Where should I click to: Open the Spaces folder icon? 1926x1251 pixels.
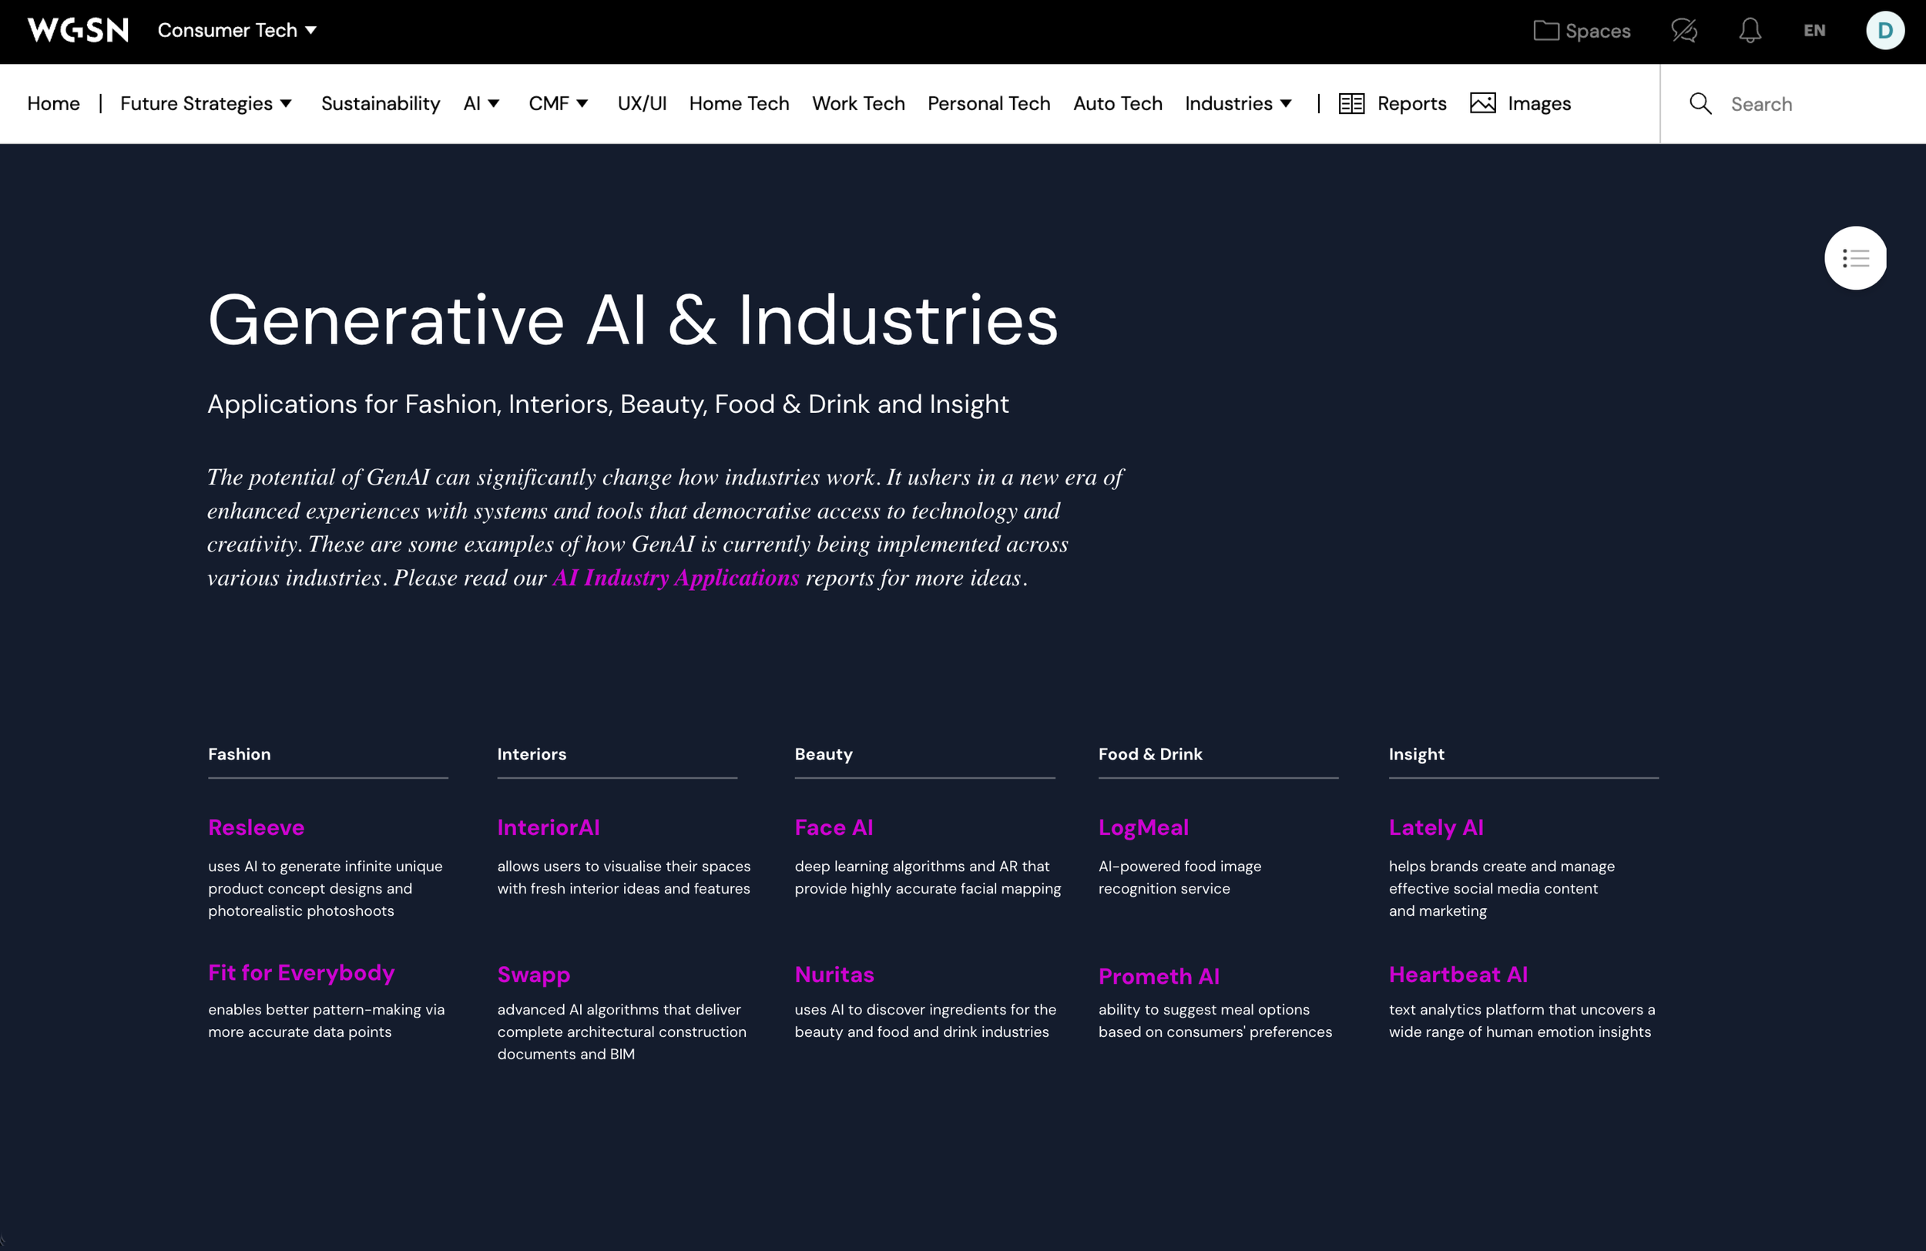pyautogui.click(x=1545, y=31)
